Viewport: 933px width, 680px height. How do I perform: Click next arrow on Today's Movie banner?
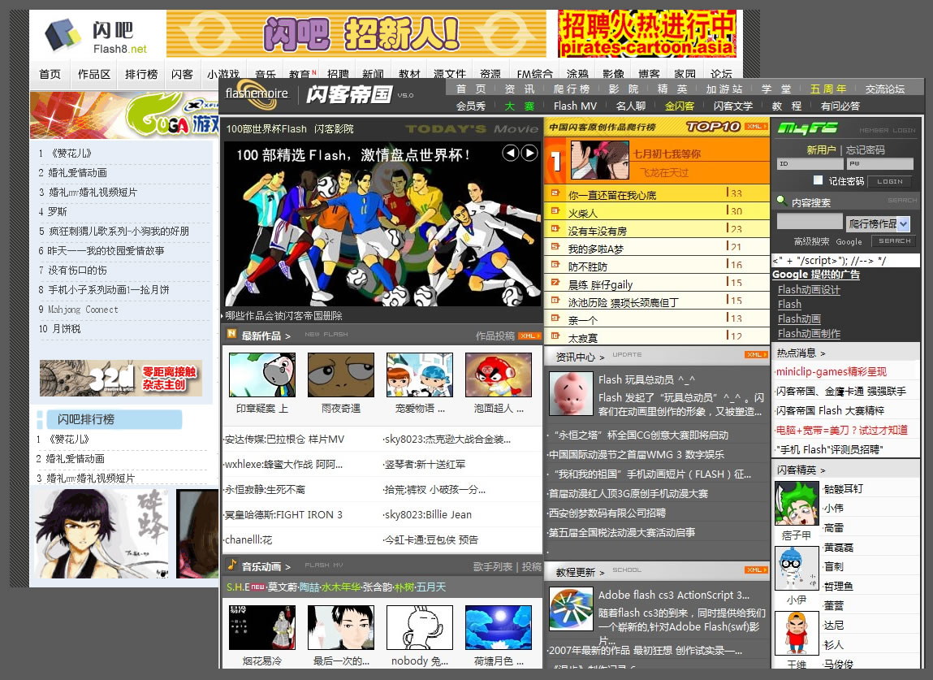point(529,153)
